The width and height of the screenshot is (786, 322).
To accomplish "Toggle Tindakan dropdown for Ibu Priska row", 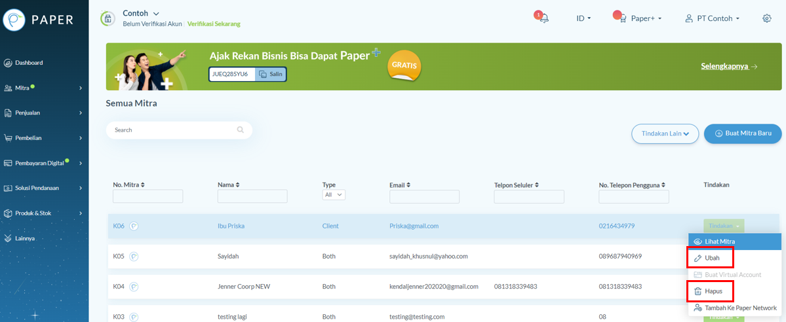I will [724, 226].
